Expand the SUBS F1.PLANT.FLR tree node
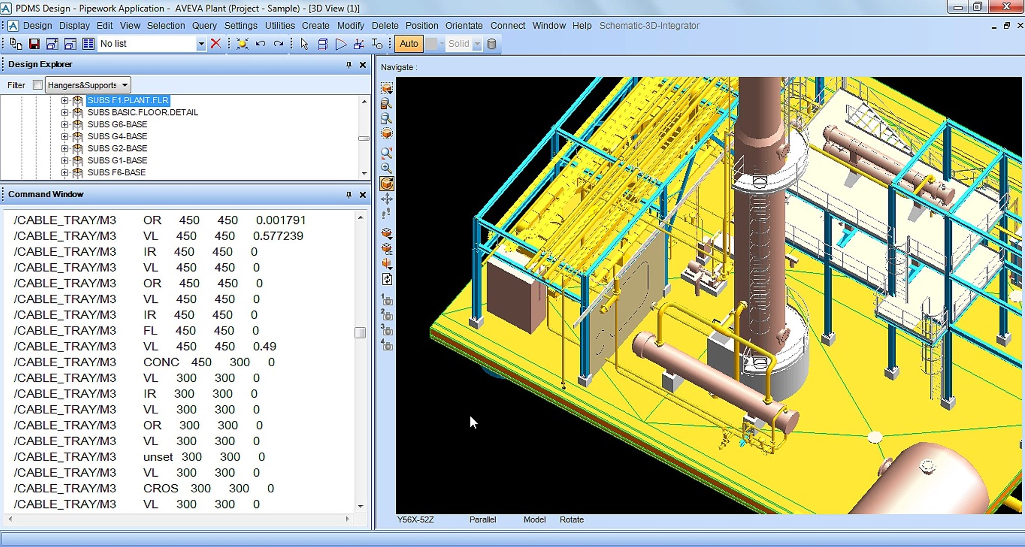1025x547 pixels. (x=64, y=100)
